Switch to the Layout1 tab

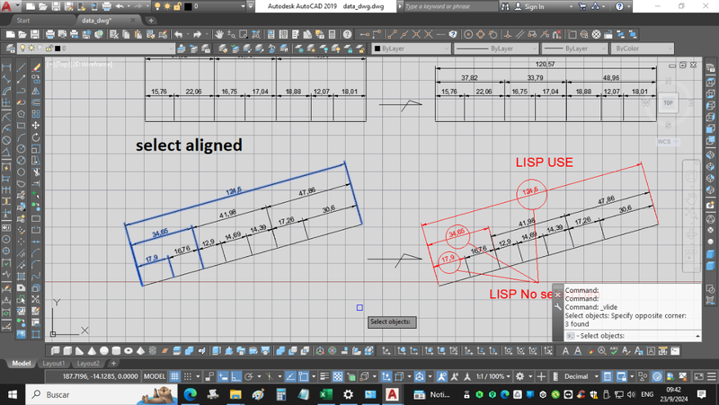(x=54, y=364)
